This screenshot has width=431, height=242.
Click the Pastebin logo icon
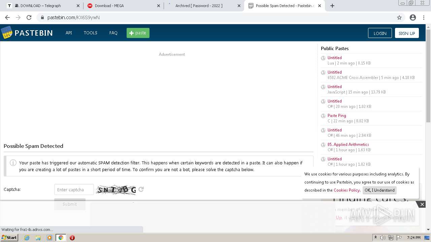point(6,33)
